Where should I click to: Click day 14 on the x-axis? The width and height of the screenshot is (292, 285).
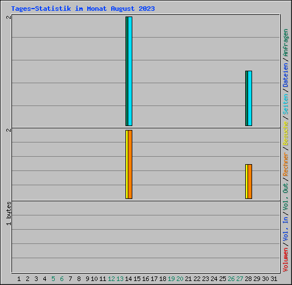[x=128, y=279]
